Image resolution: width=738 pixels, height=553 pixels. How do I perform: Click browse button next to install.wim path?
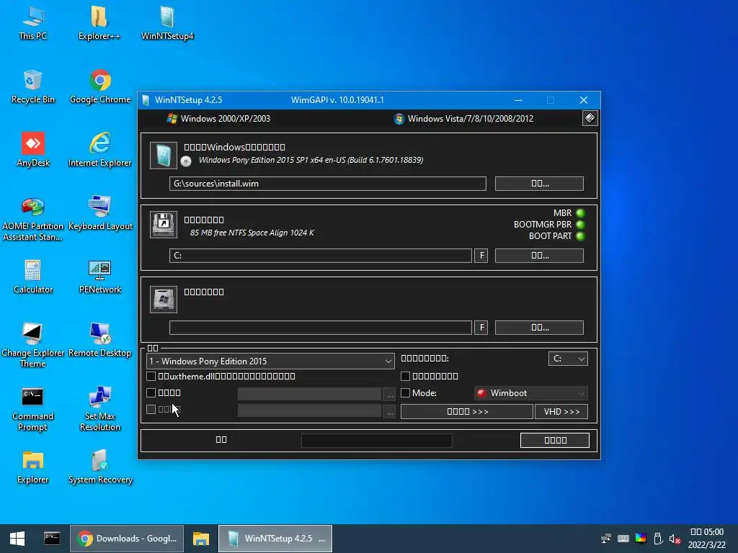click(539, 184)
